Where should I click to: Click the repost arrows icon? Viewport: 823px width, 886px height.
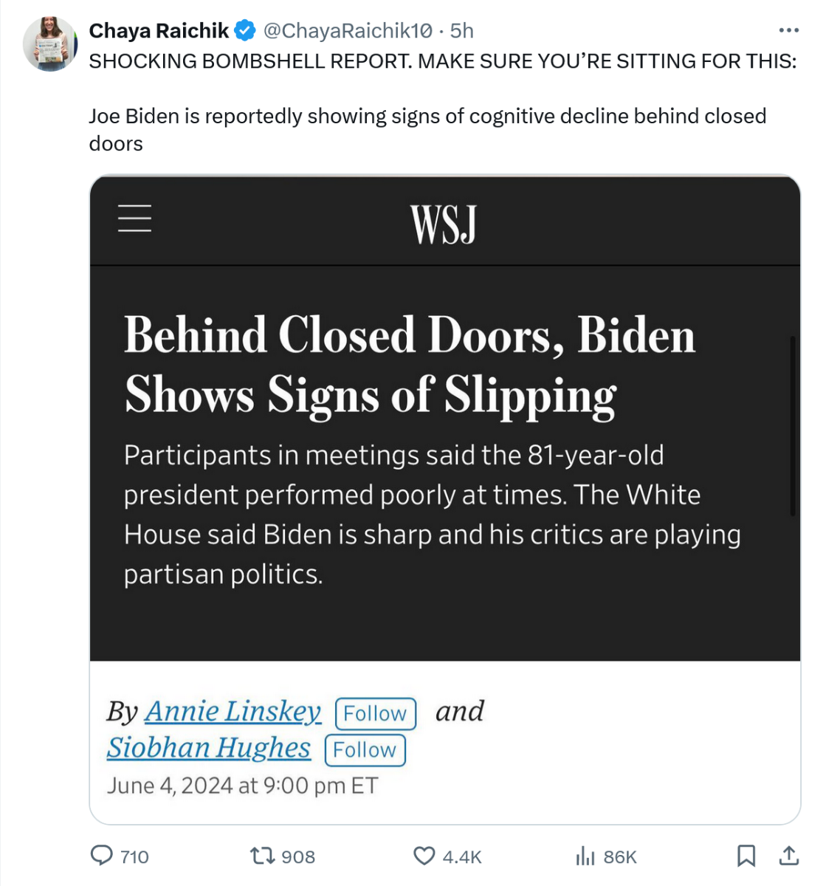coord(261,856)
